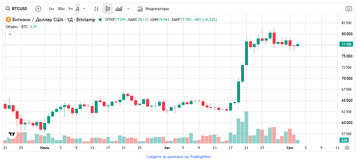Viewport: 357px width, 162px height.
Task: Click the 77 705 current price label
Action: [346, 44]
